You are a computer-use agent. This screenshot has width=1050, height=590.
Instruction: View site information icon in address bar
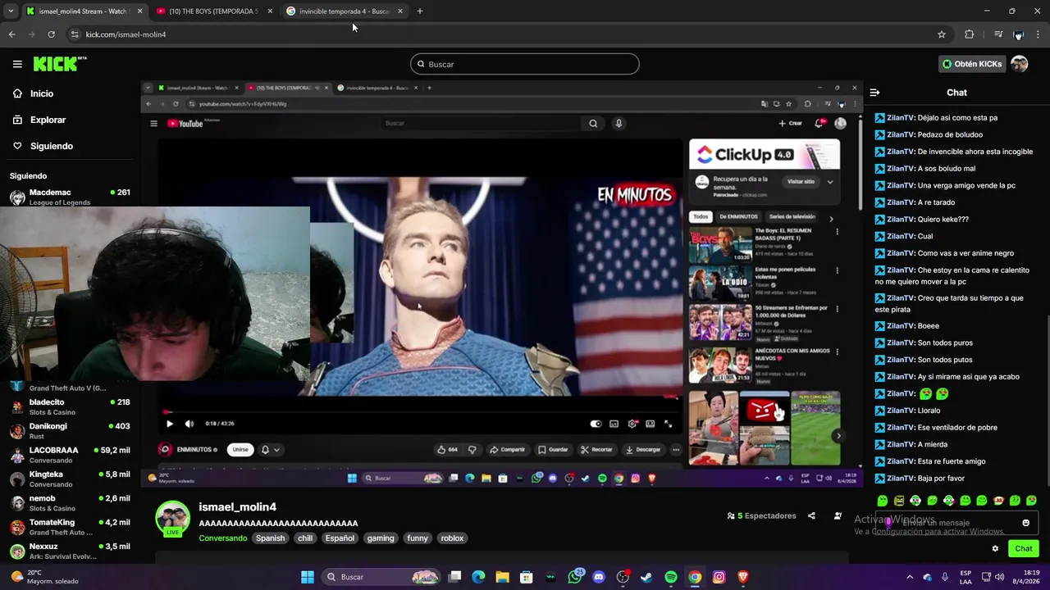pyautogui.click(x=75, y=34)
